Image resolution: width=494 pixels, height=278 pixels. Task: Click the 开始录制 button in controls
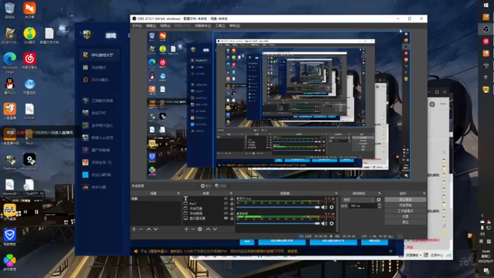tap(404, 205)
